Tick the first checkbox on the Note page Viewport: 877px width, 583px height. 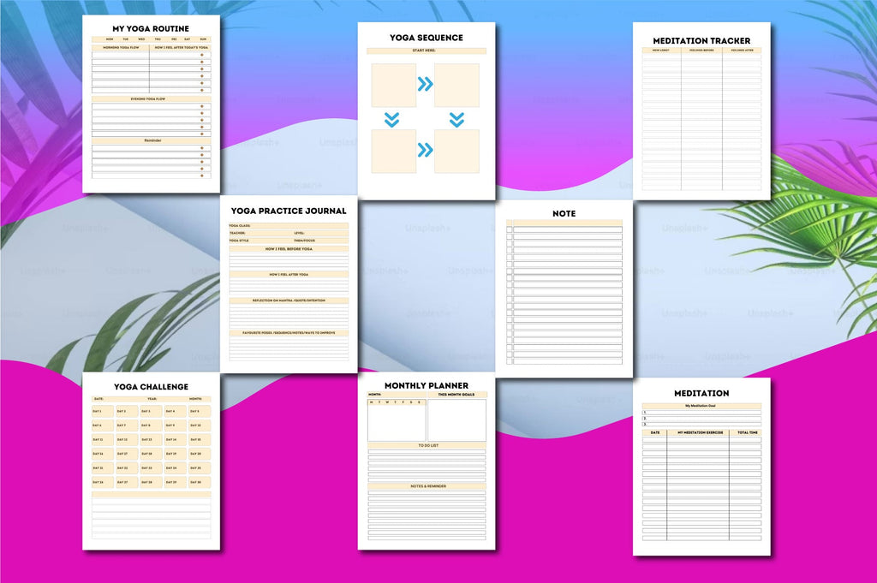pyautogui.click(x=510, y=229)
